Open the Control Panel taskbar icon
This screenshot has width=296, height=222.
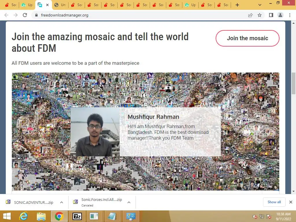pos(131,216)
